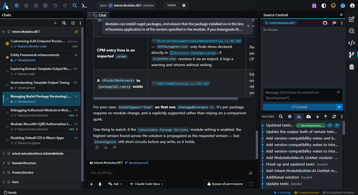The width and height of the screenshot is (358, 195).
Task: Open global search from top toolbar
Action: tap(75, 5)
